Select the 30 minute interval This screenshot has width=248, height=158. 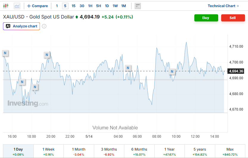82,6
